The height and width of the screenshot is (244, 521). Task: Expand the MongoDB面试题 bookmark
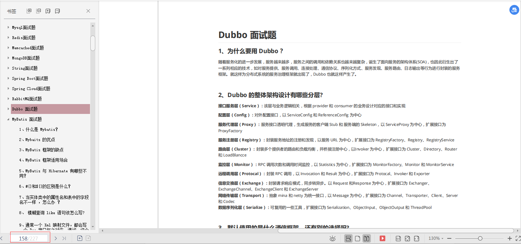click(x=8, y=58)
